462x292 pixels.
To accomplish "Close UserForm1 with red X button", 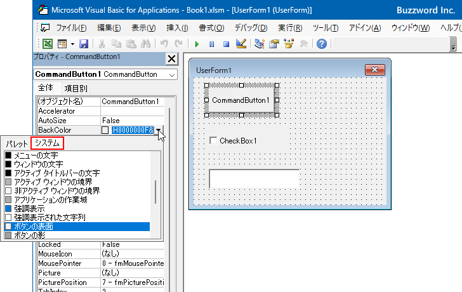I will [375, 70].
